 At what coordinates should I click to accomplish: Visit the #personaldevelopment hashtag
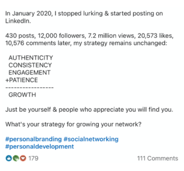pyautogui.click(x=40, y=146)
